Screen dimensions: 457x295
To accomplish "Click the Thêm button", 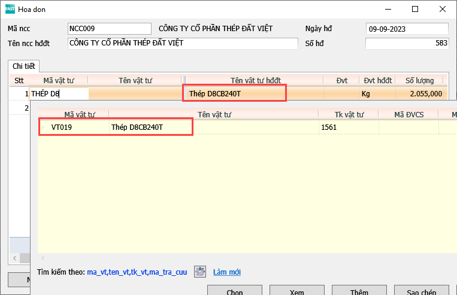I will [x=359, y=291].
